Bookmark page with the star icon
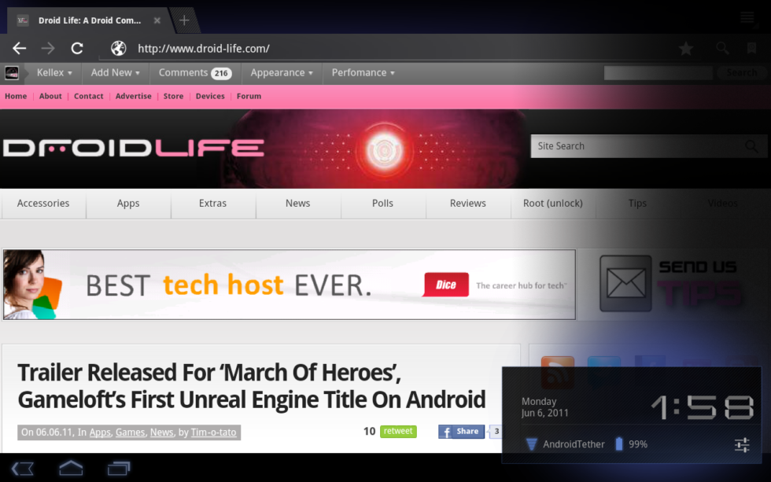This screenshot has height=482, width=771. click(x=686, y=49)
